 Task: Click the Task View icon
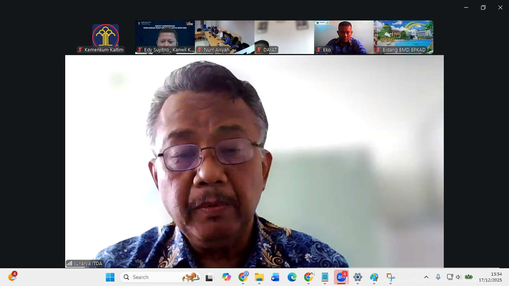[x=210, y=277]
